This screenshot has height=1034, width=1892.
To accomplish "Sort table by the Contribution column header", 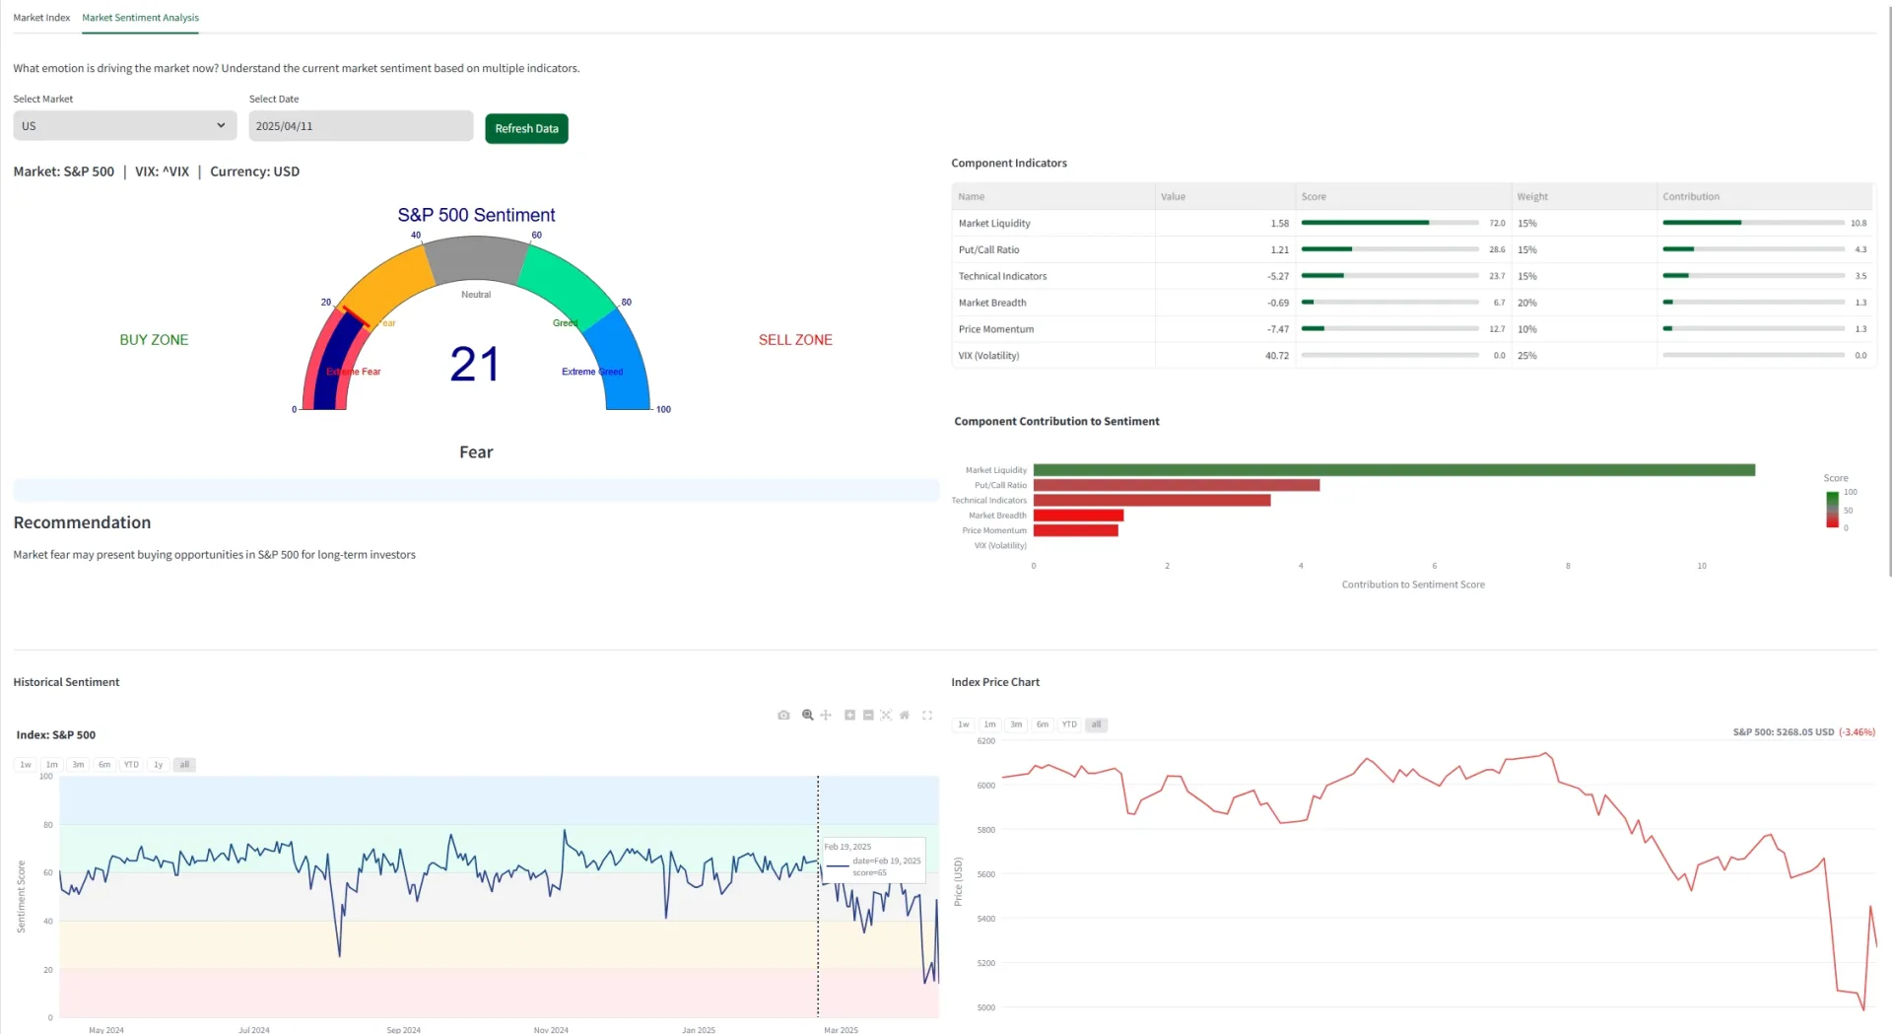I will coord(1691,197).
